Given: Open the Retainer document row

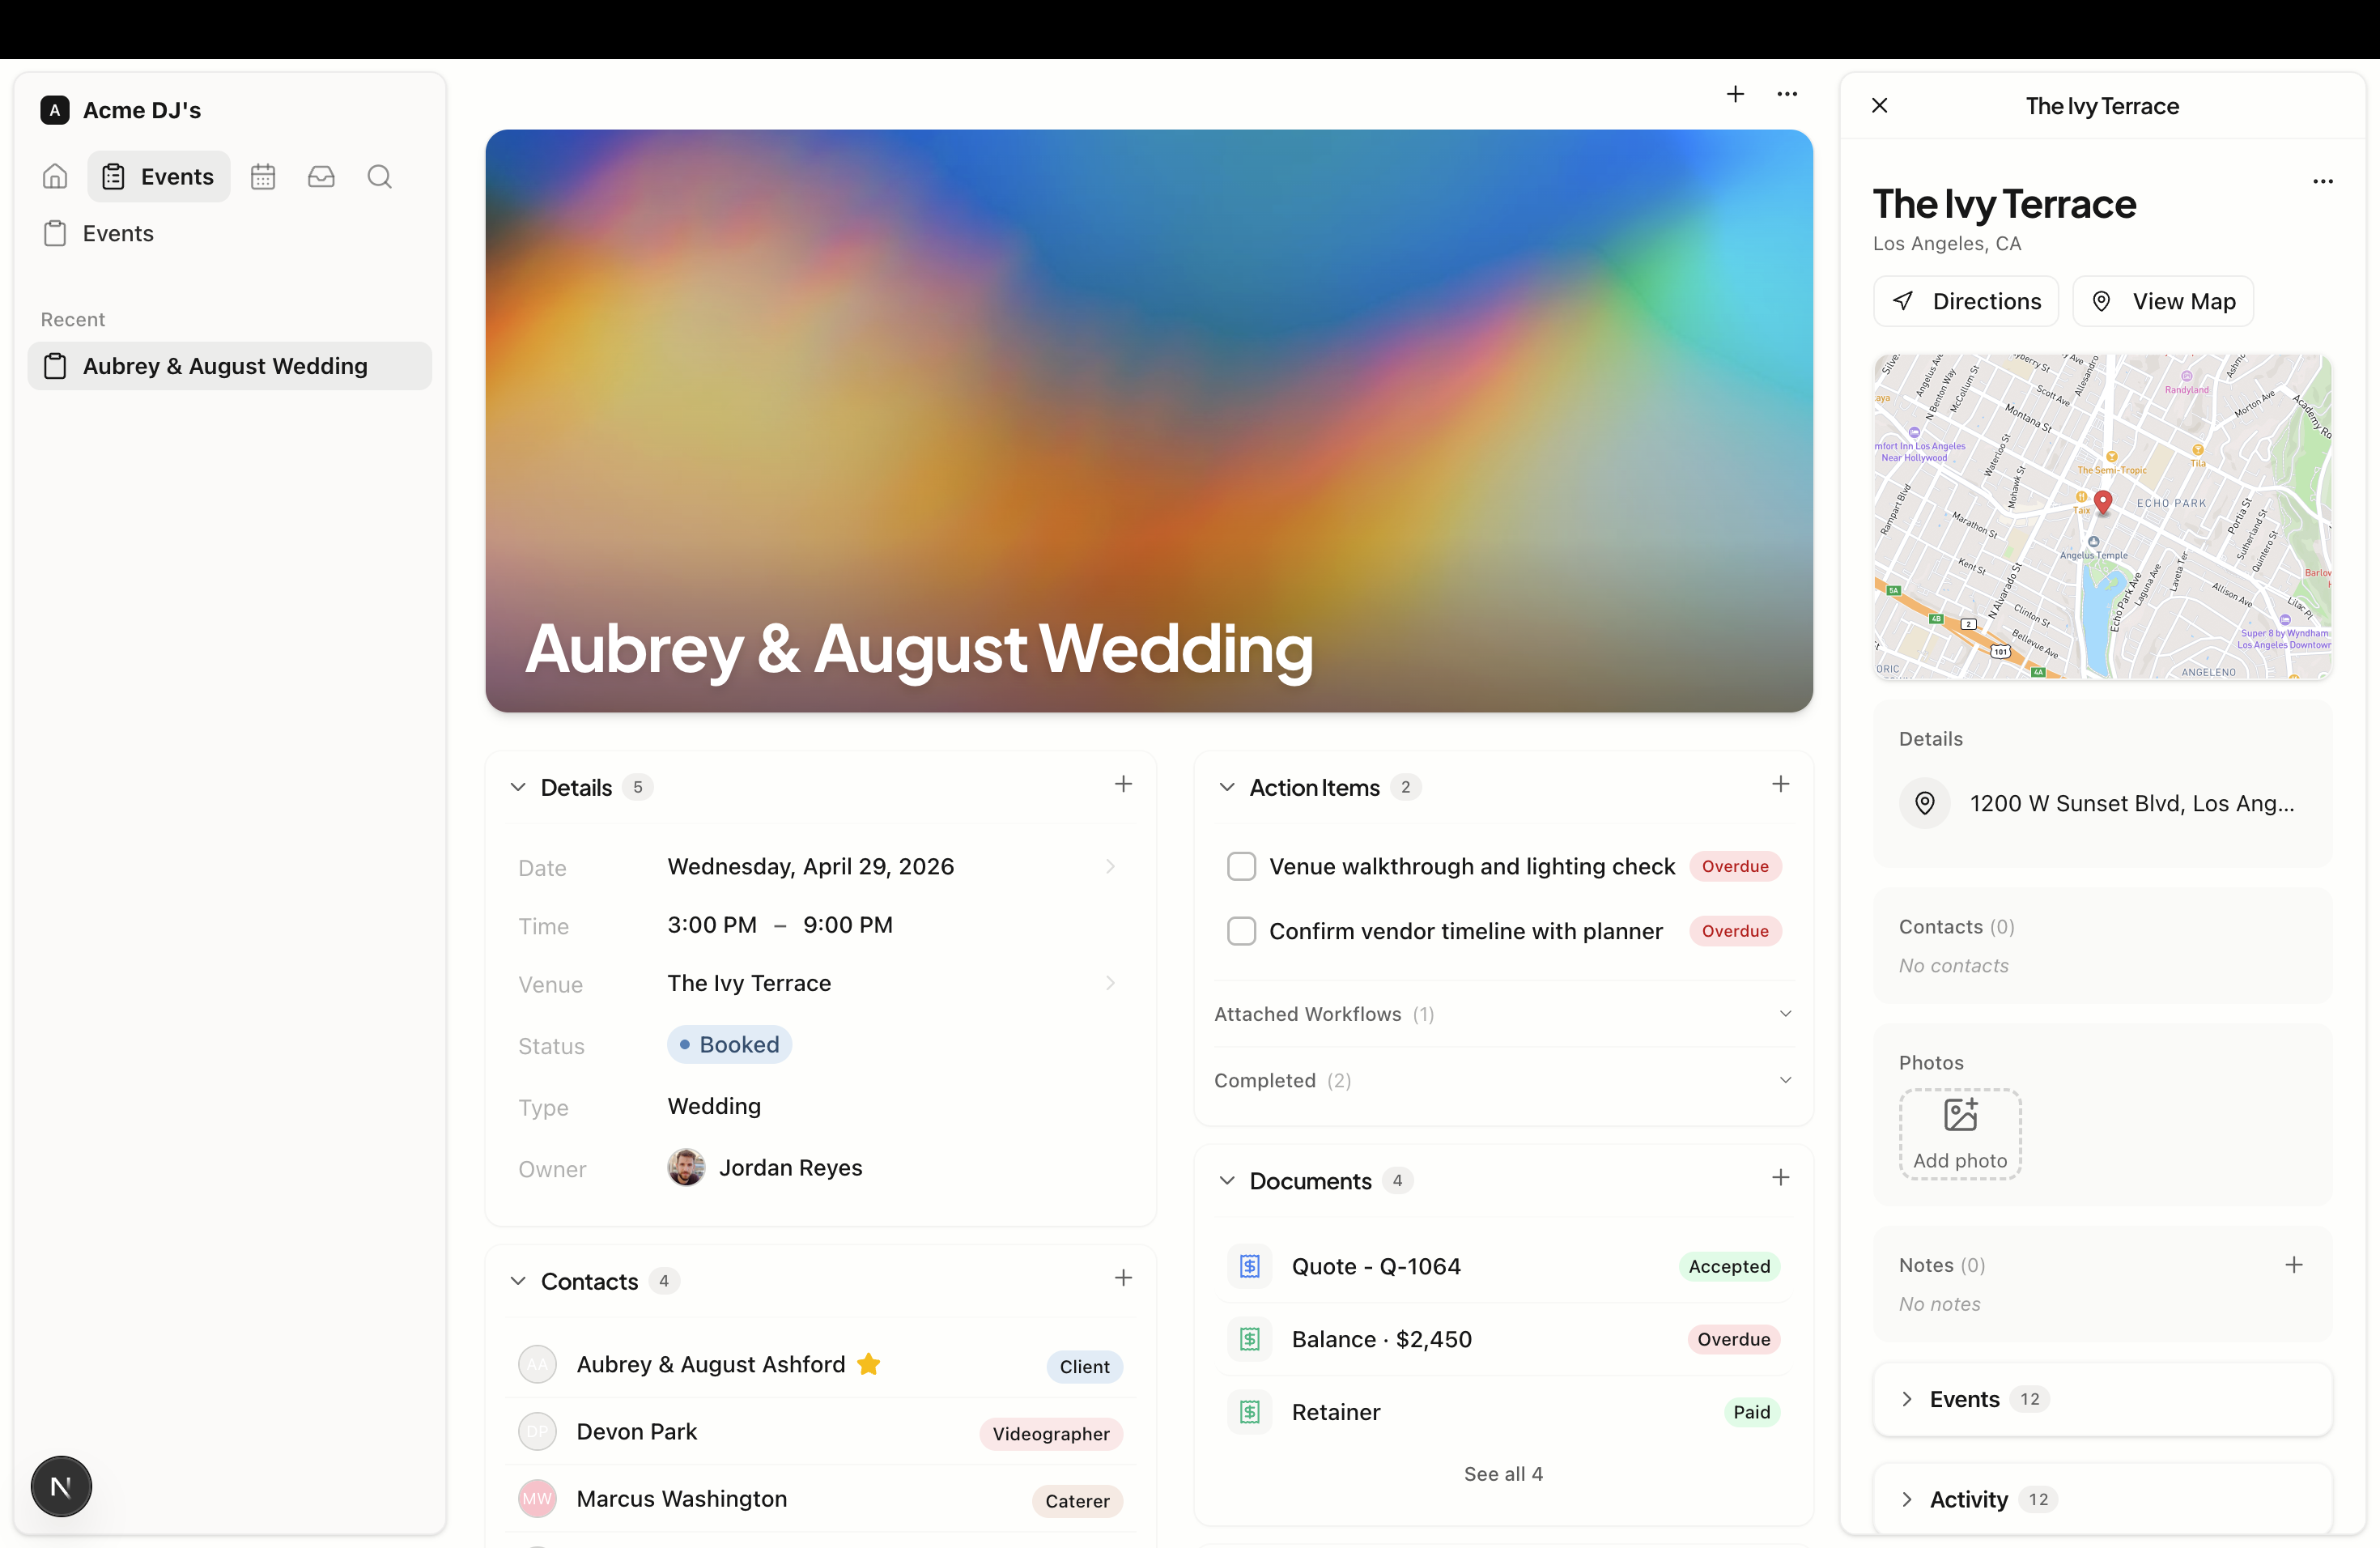Looking at the screenshot, I should (1503, 1412).
